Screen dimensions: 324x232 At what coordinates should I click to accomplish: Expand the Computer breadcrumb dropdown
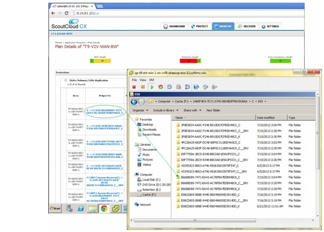pos(173,102)
